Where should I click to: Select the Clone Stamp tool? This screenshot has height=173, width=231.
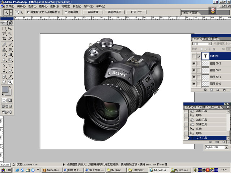4,50
